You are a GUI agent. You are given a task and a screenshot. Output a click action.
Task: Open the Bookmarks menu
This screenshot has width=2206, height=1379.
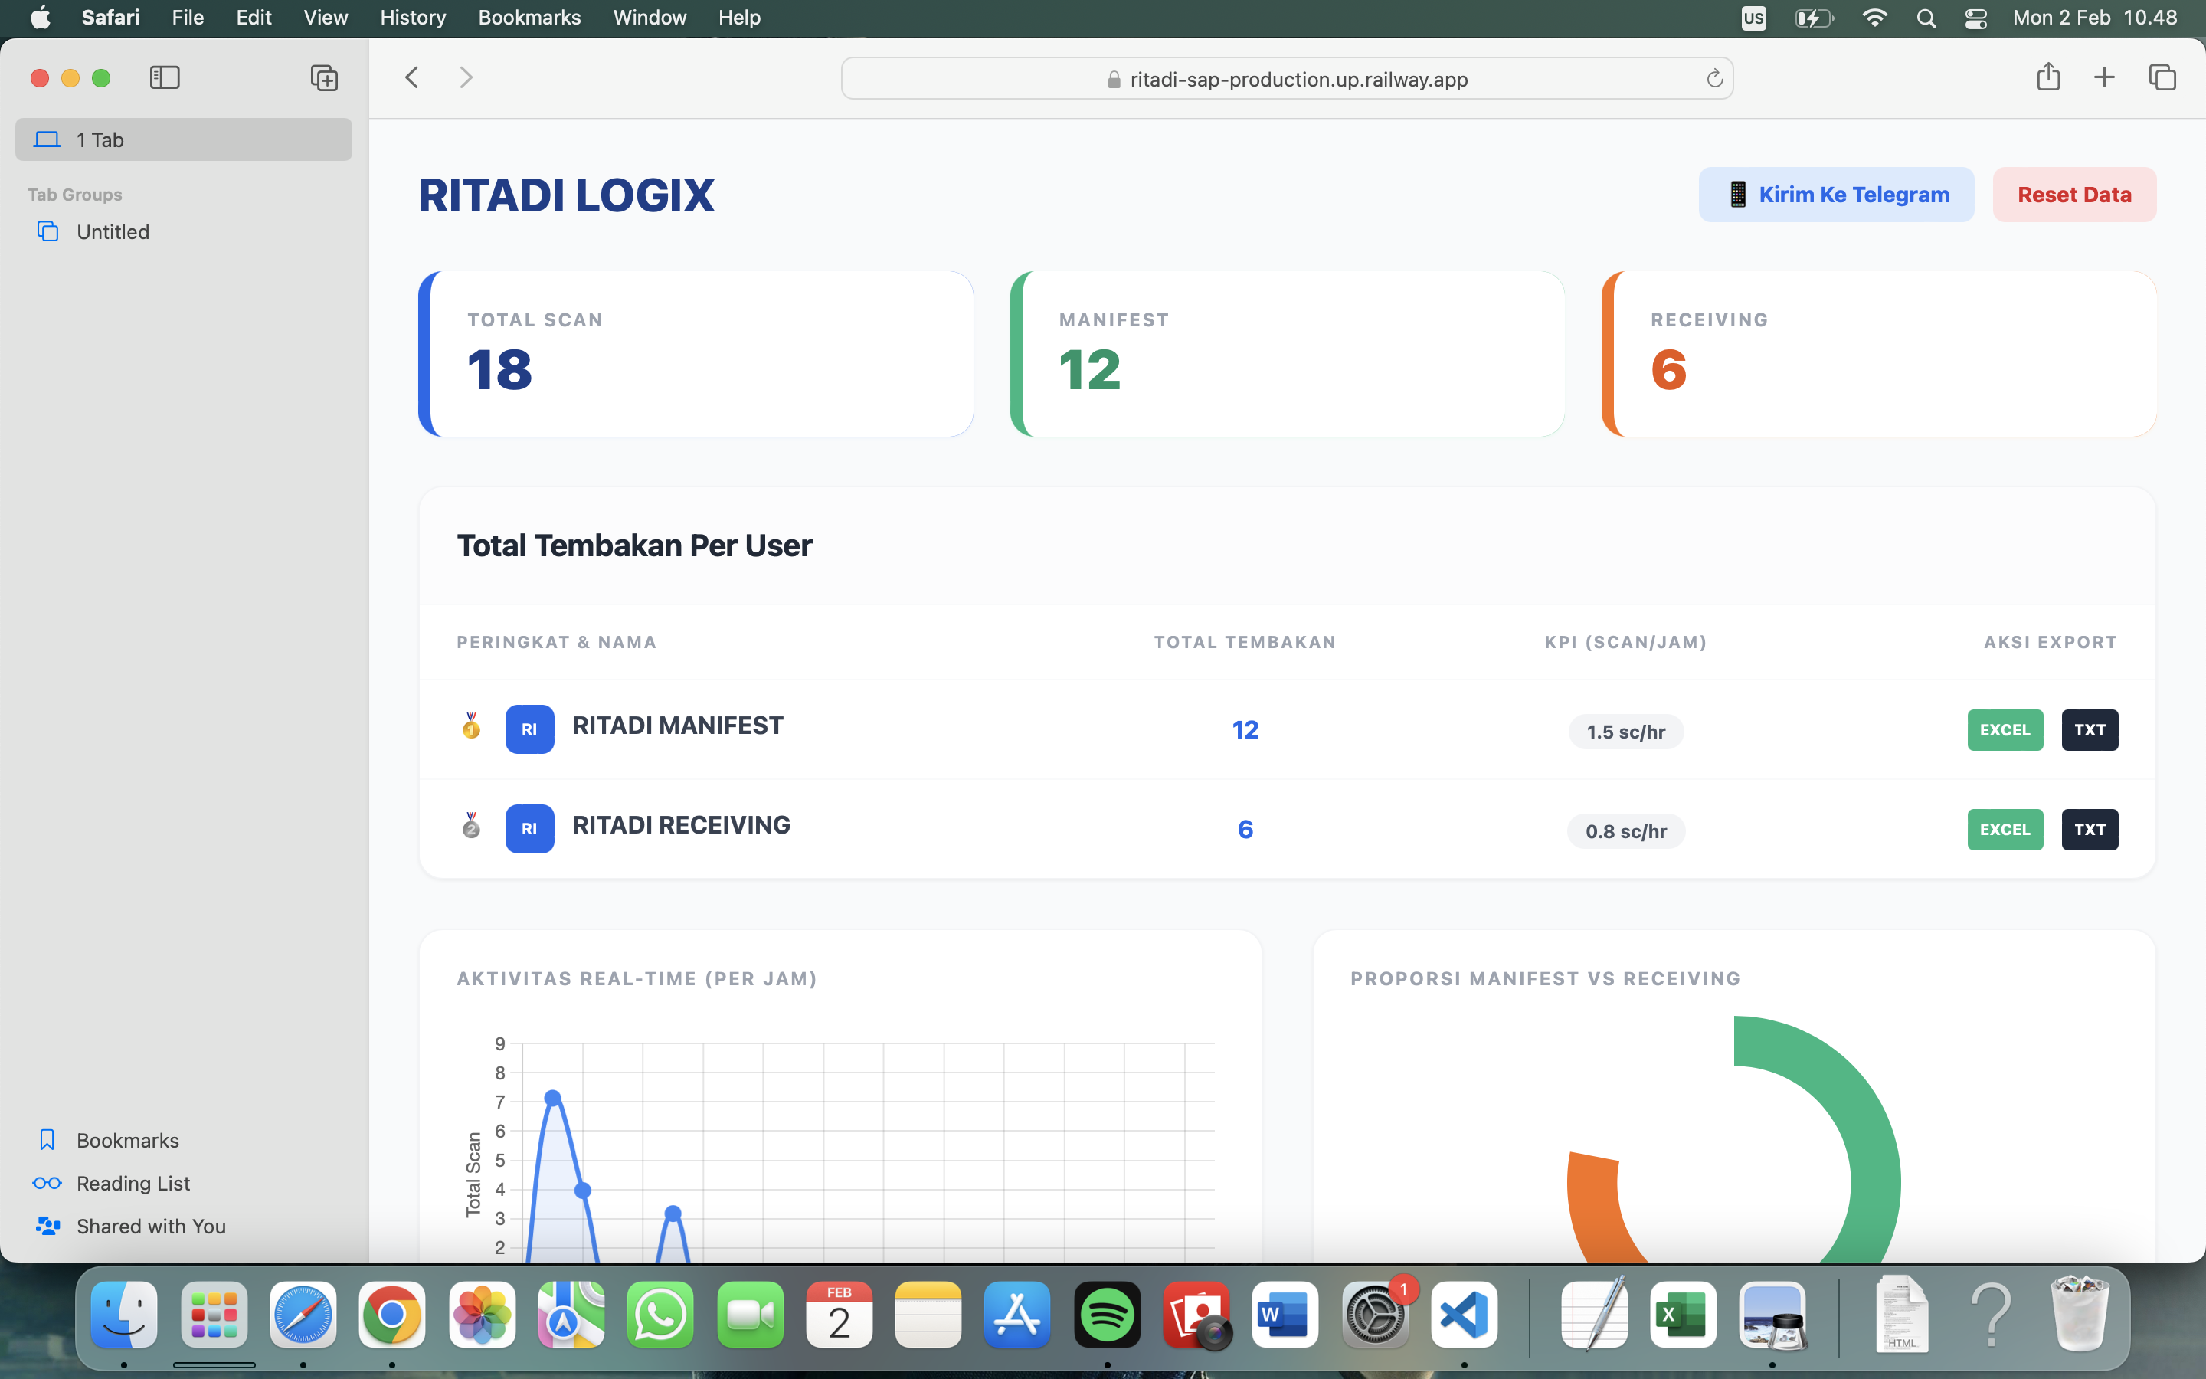[529, 18]
